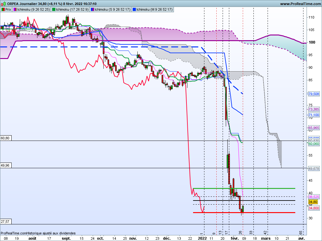
Task: Open the Ichimoku (M 9 26 52 17) legend item
Action: (x=153, y=9)
